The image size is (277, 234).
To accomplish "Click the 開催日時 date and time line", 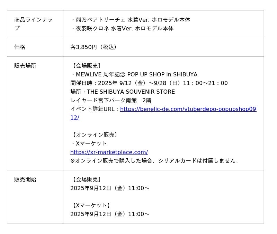I will [x=149, y=83].
